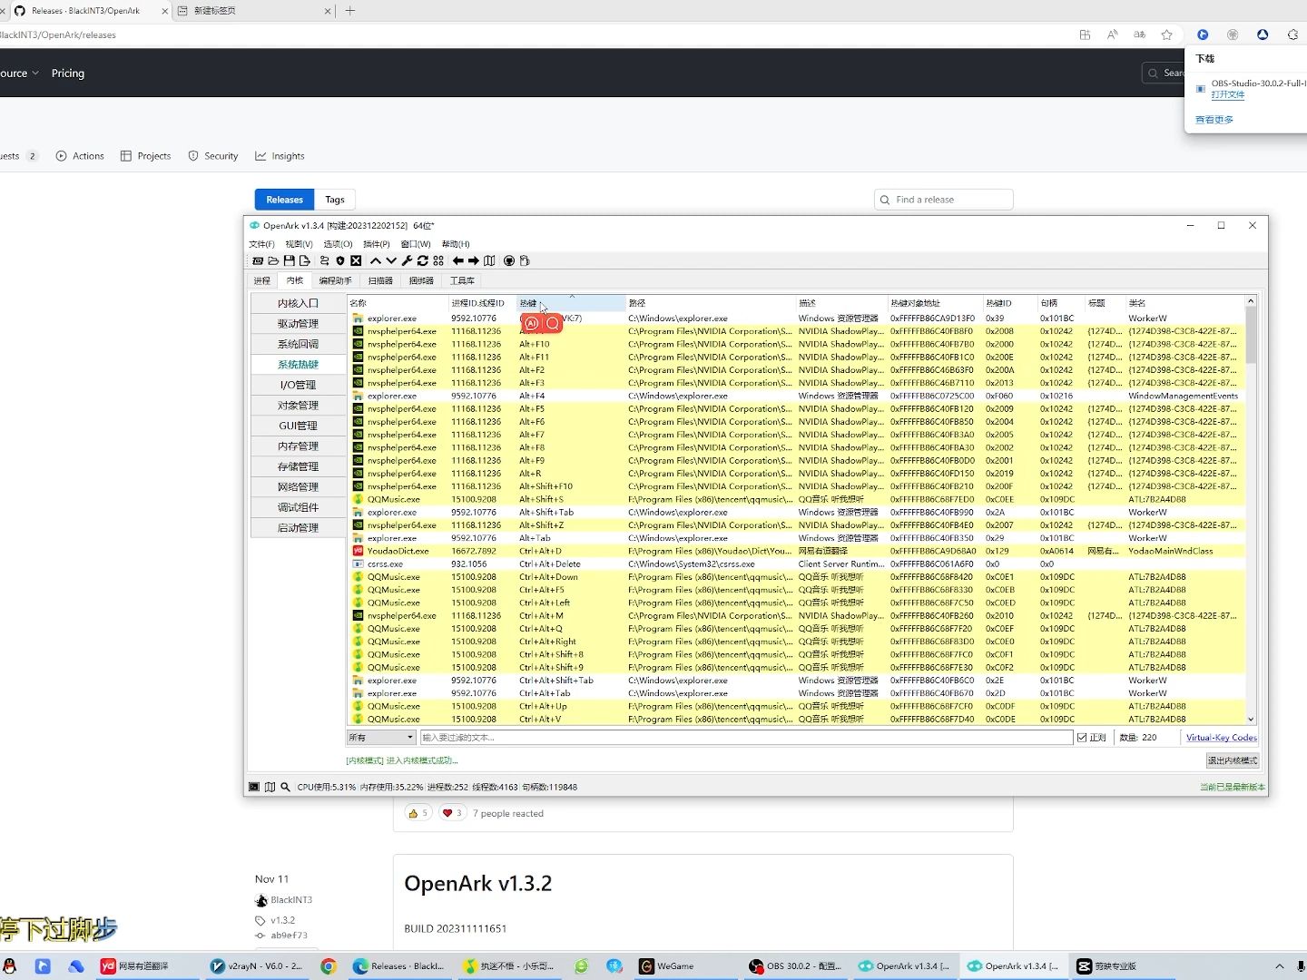Click the magnifier icon in OpenArk status bar
The height and width of the screenshot is (980, 1307).
pyautogui.click(x=285, y=787)
